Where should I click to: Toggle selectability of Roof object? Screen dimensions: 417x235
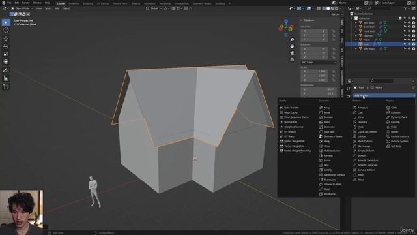[405, 44]
